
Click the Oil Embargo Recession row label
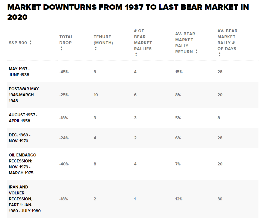pos(23,164)
